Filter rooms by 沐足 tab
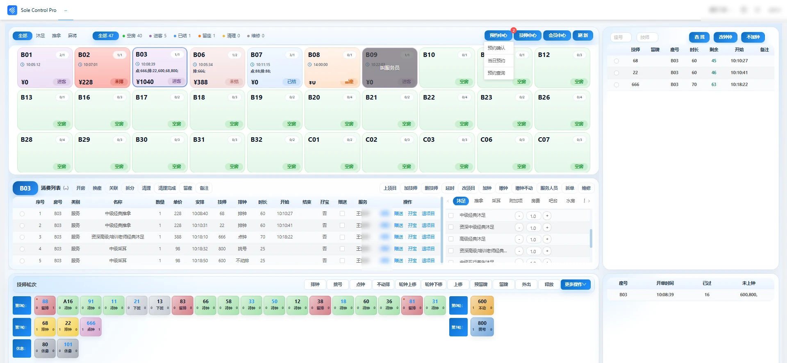 pyautogui.click(x=40, y=36)
